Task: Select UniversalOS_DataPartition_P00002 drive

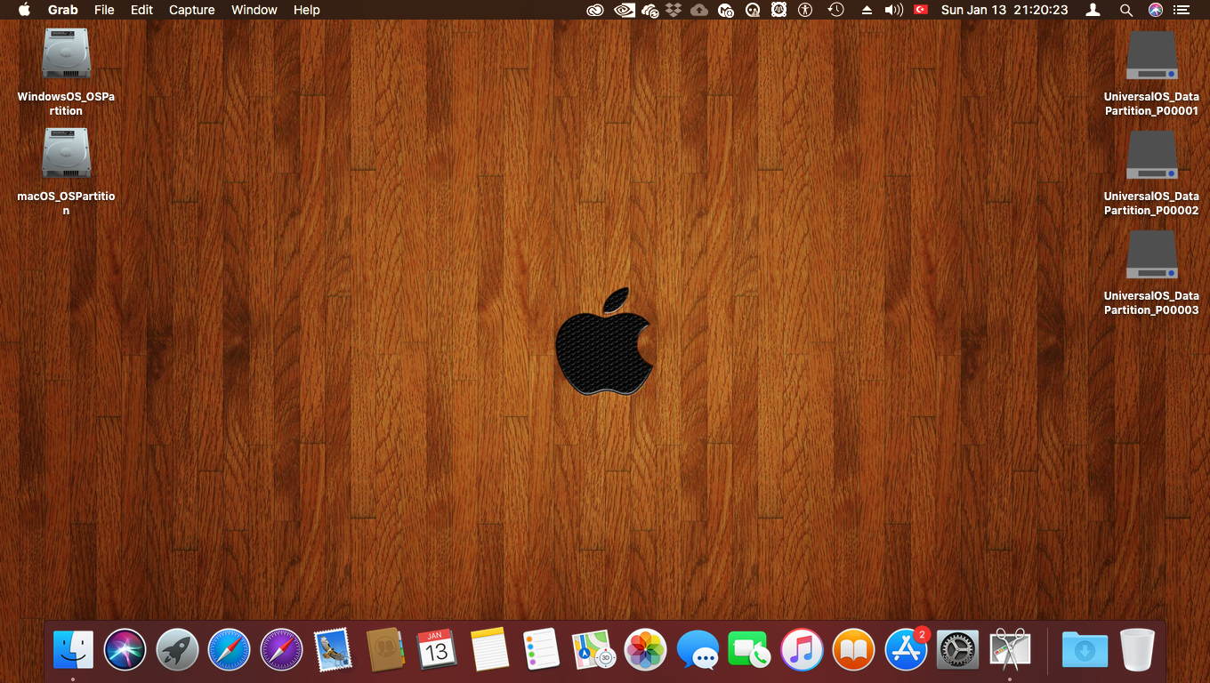Action: pos(1151,157)
